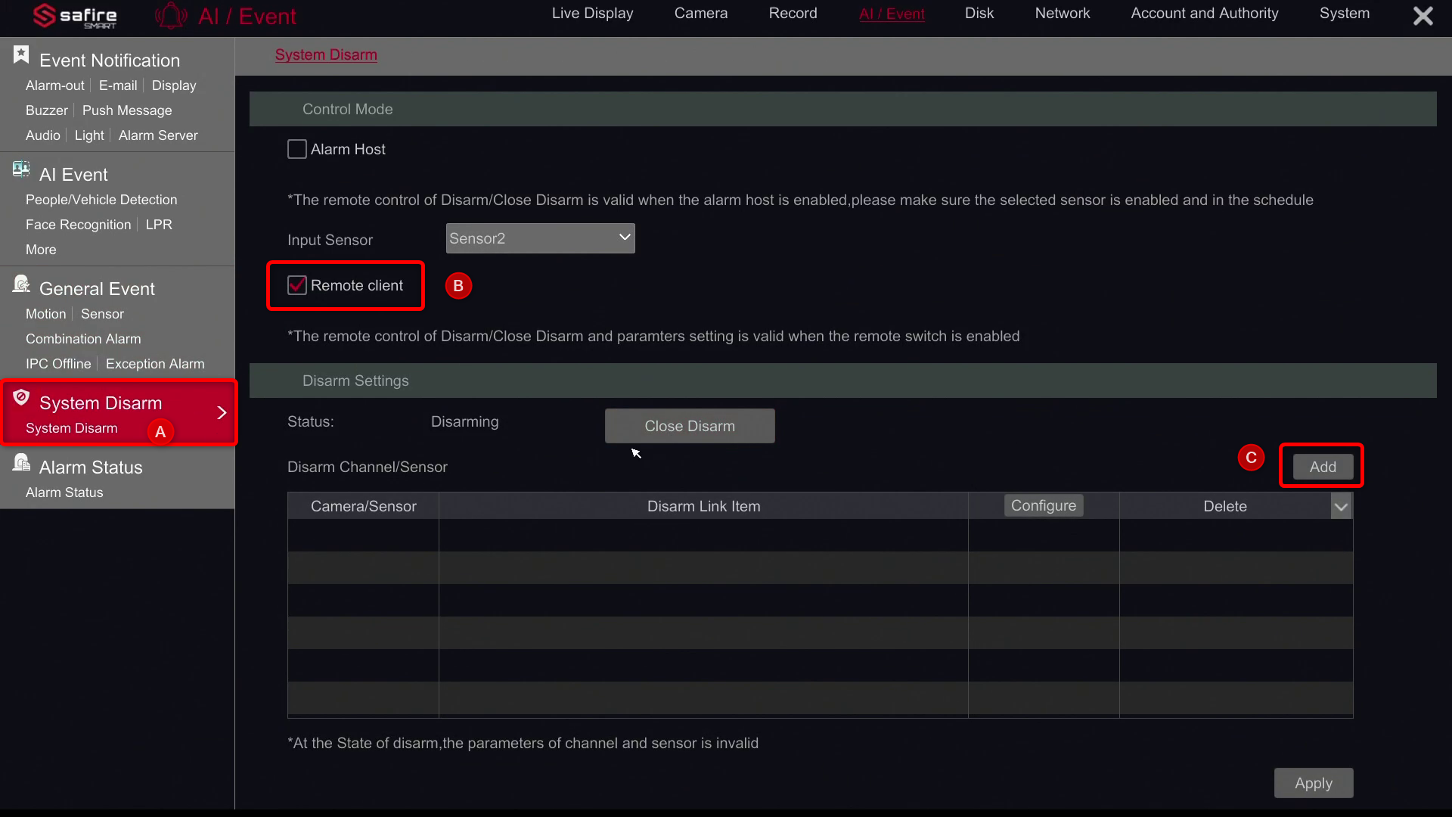Open the Disk menu
This screenshot has height=817, width=1452.
[979, 13]
